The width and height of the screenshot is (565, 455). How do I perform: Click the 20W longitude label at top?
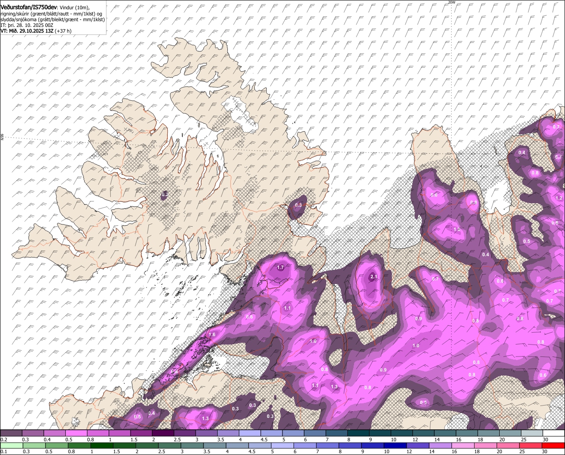pos(451,3)
